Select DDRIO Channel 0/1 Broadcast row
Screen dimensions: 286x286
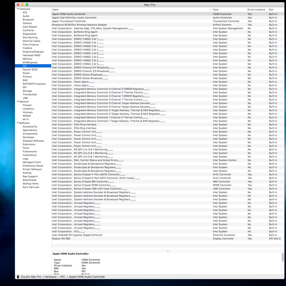point(168,67)
